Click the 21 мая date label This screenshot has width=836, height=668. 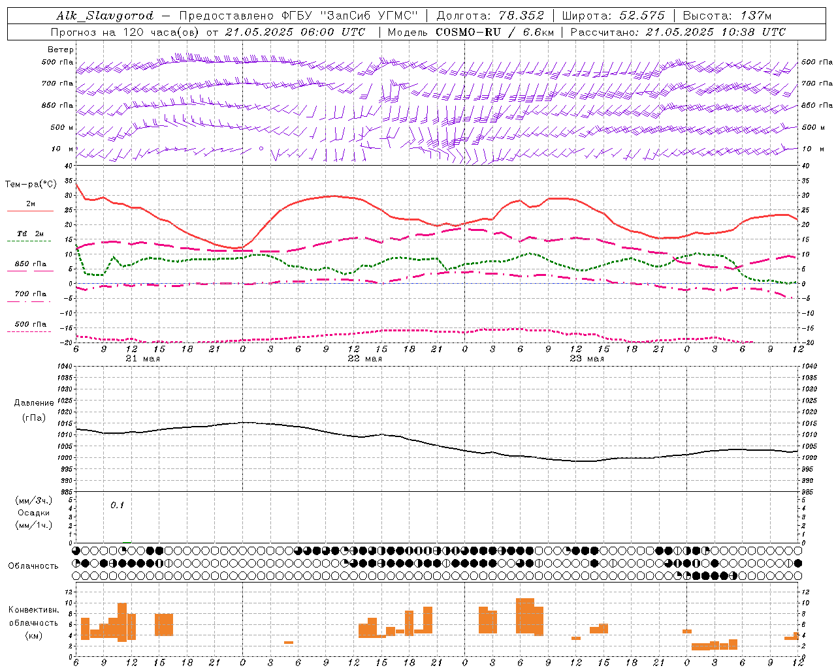142,359
